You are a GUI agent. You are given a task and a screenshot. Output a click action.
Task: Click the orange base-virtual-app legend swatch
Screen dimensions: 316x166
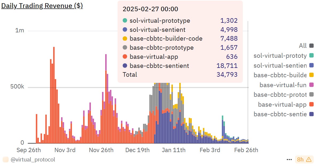[311, 105]
